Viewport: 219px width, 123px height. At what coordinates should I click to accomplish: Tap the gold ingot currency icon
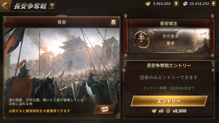coord(148,4)
